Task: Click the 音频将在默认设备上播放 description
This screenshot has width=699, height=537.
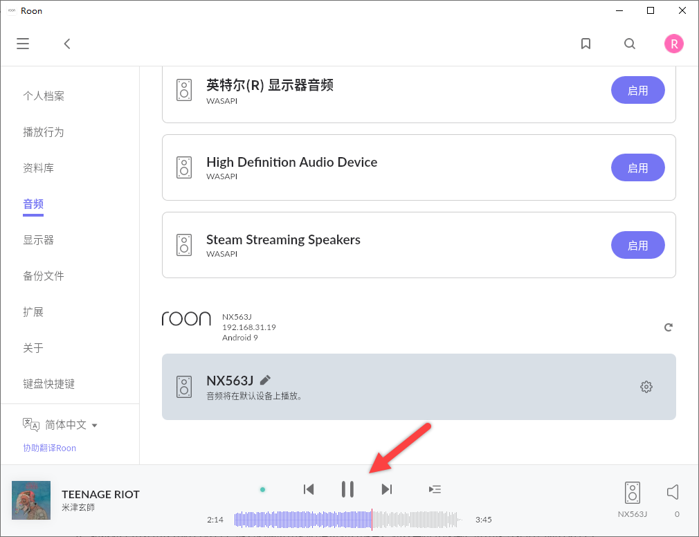Action: [255, 396]
